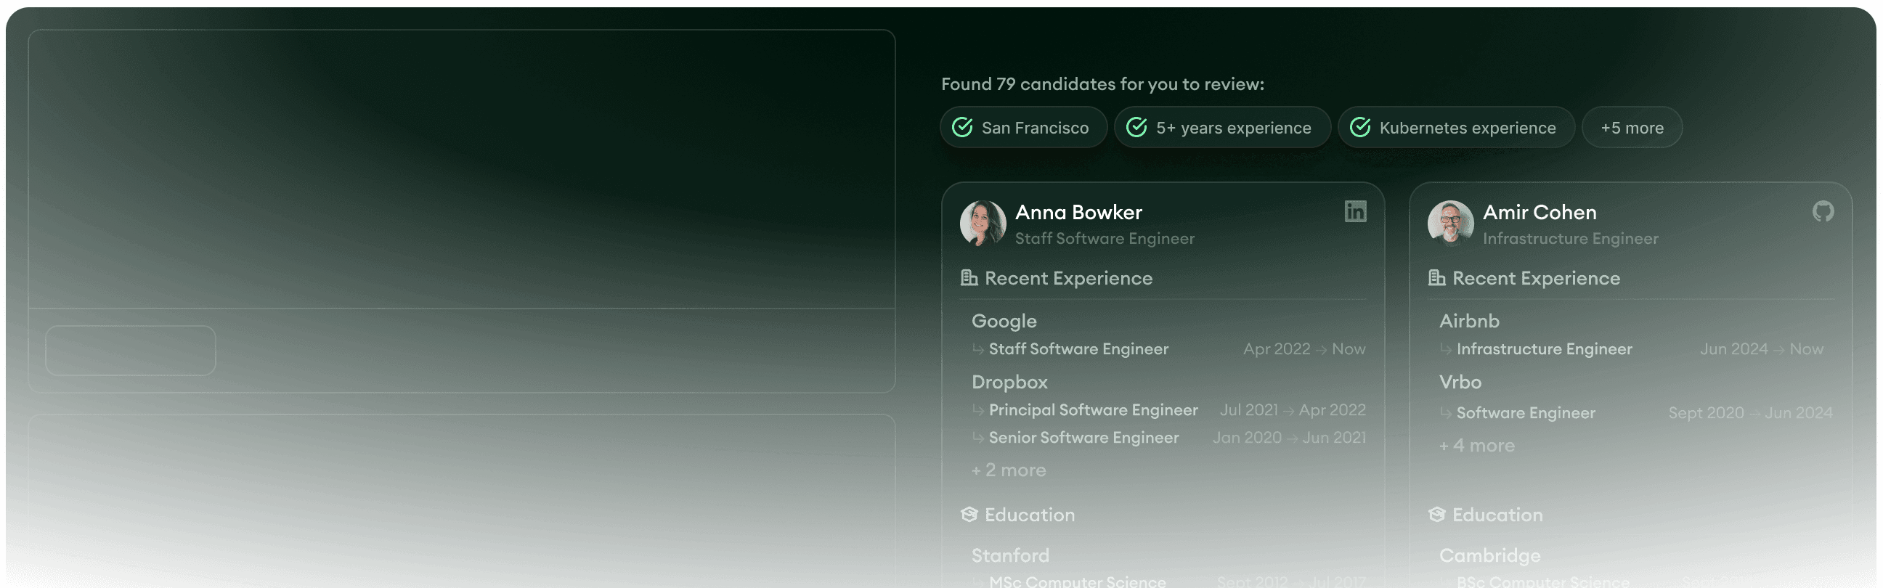The height and width of the screenshot is (588, 1883).
Task: Toggle the Kubernetes experience filter
Action: point(1455,128)
